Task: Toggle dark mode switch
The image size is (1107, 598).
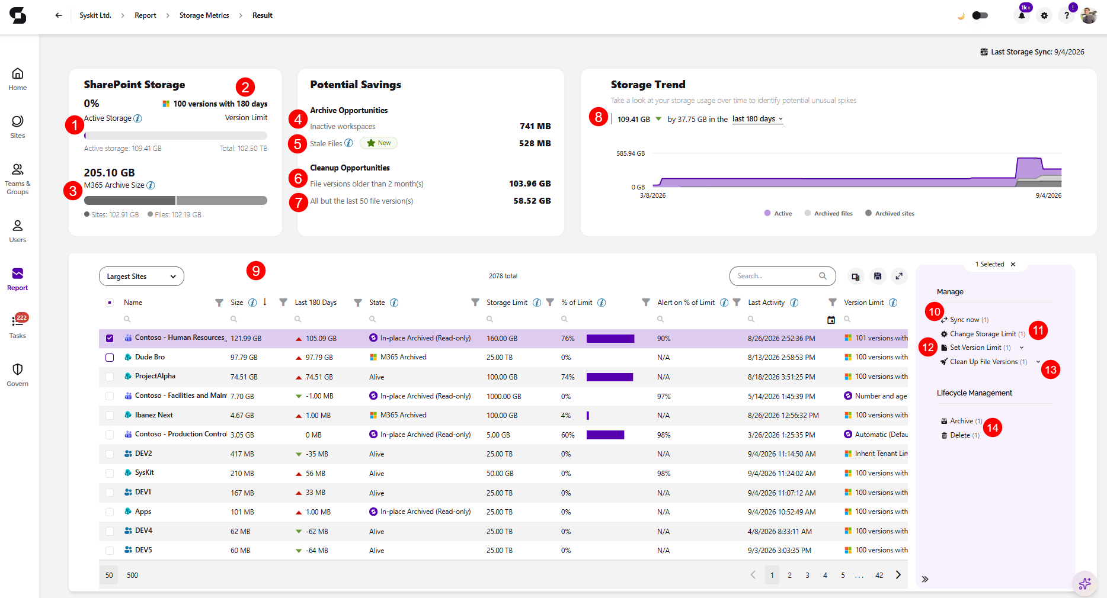Action: (x=980, y=15)
